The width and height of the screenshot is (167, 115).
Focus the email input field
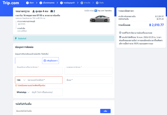pyautogui.click(x=88, y=80)
